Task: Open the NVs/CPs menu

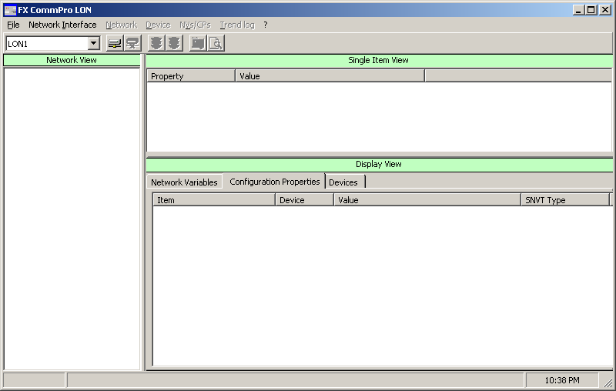Action: [x=195, y=25]
